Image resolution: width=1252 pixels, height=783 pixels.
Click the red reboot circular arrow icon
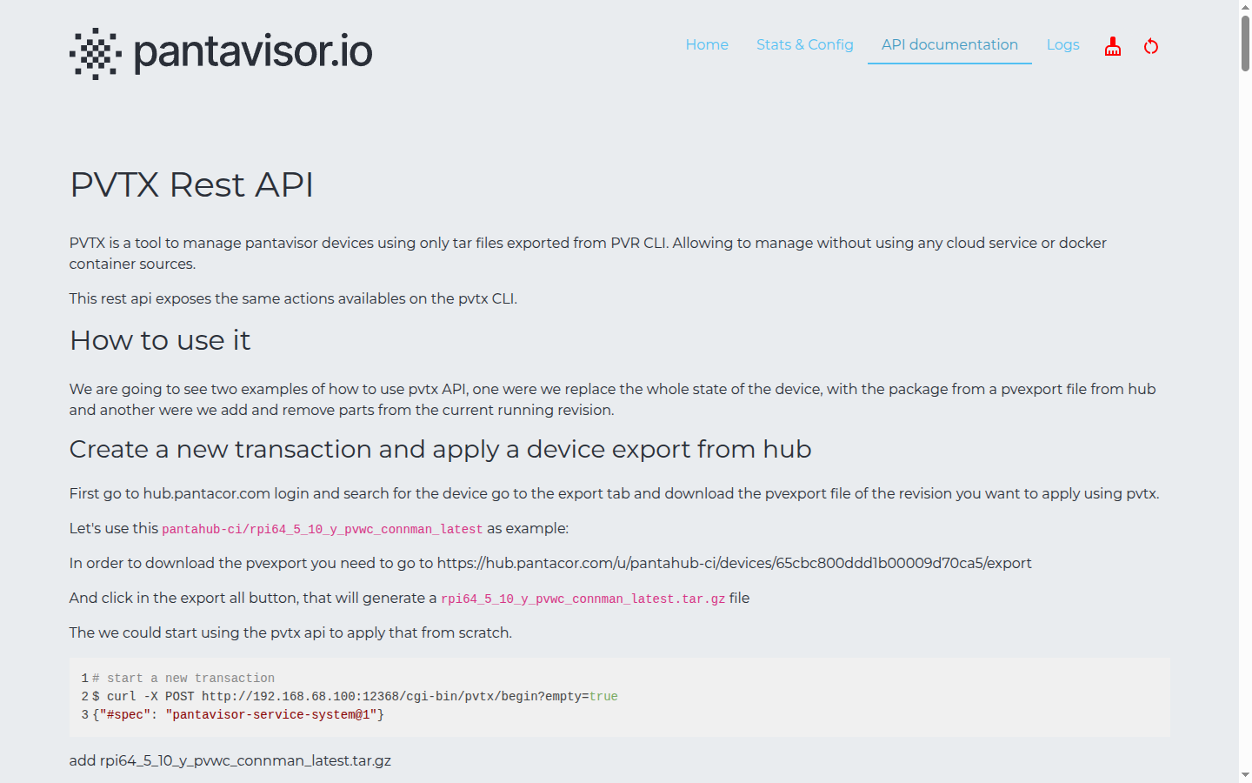coord(1151,46)
